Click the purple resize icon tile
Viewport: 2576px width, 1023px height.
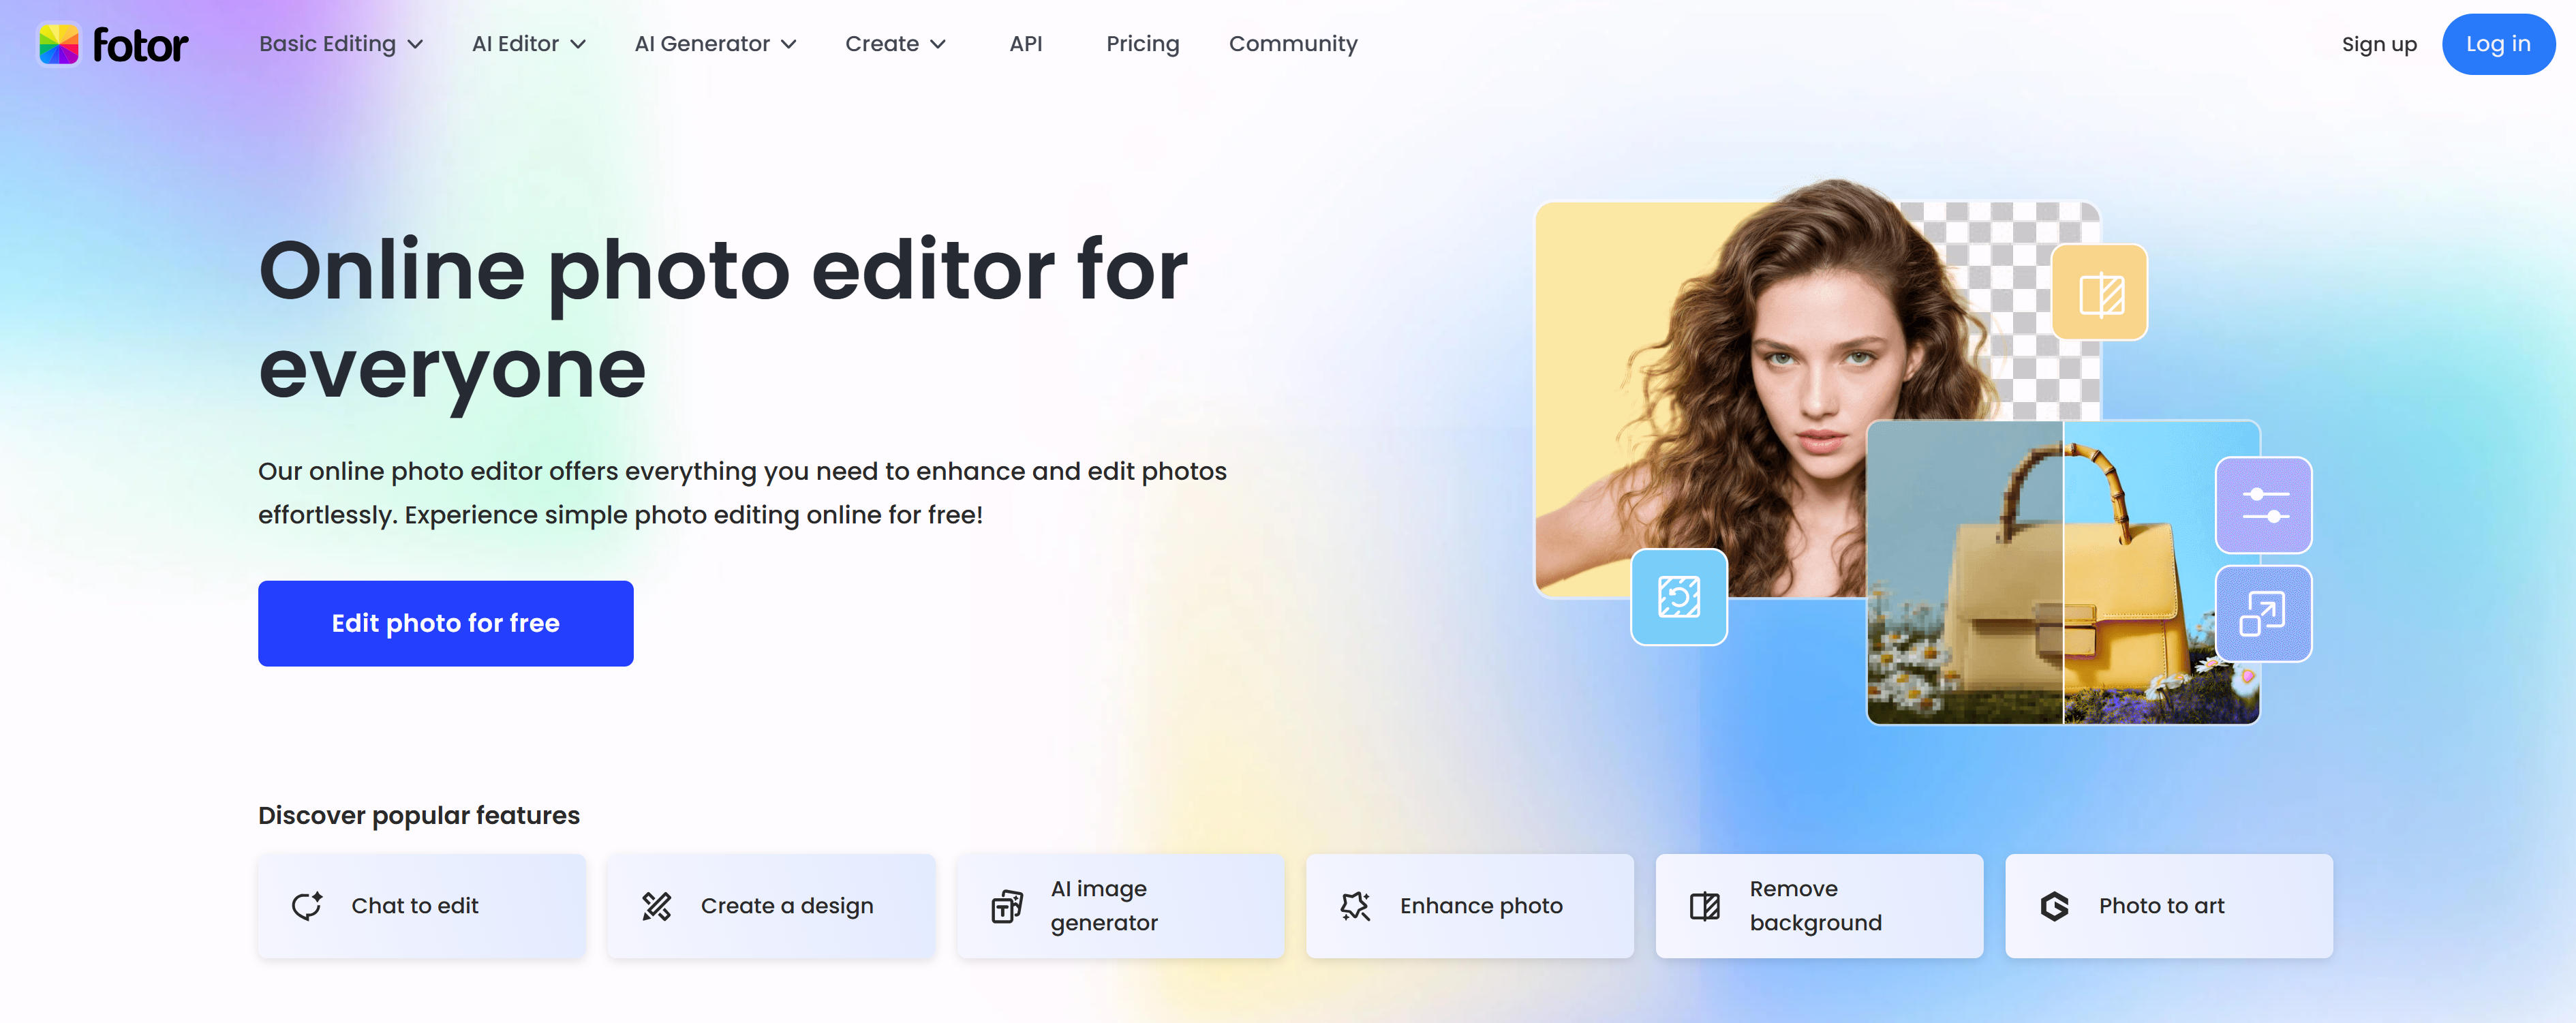(2263, 613)
